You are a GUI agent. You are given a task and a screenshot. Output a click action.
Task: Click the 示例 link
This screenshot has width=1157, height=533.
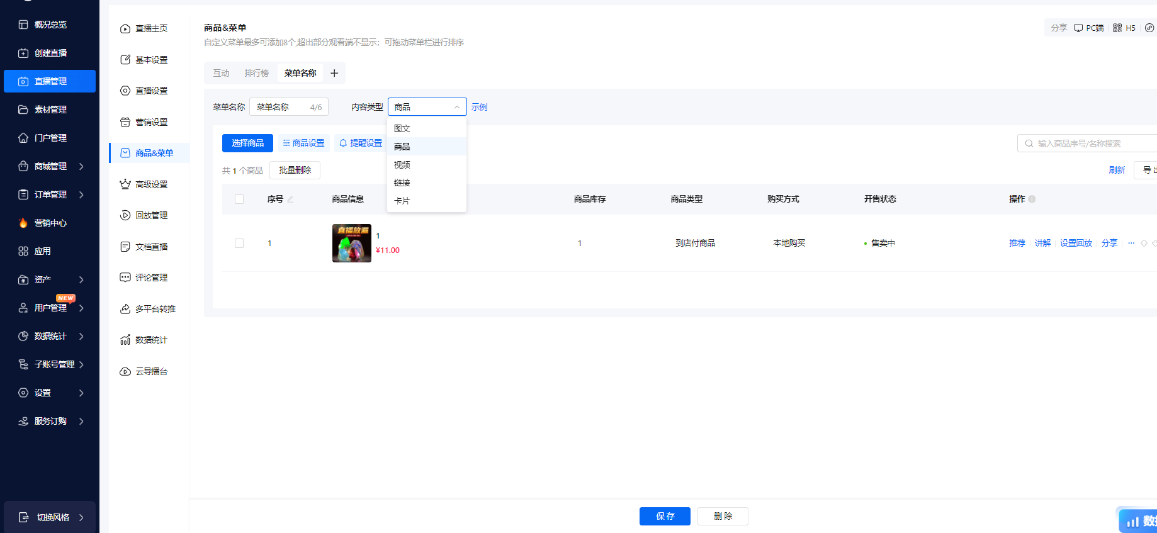click(x=479, y=107)
